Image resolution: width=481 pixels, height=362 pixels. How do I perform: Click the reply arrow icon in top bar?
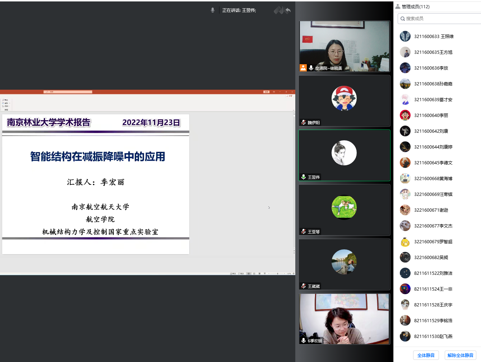(x=288, y=10)
